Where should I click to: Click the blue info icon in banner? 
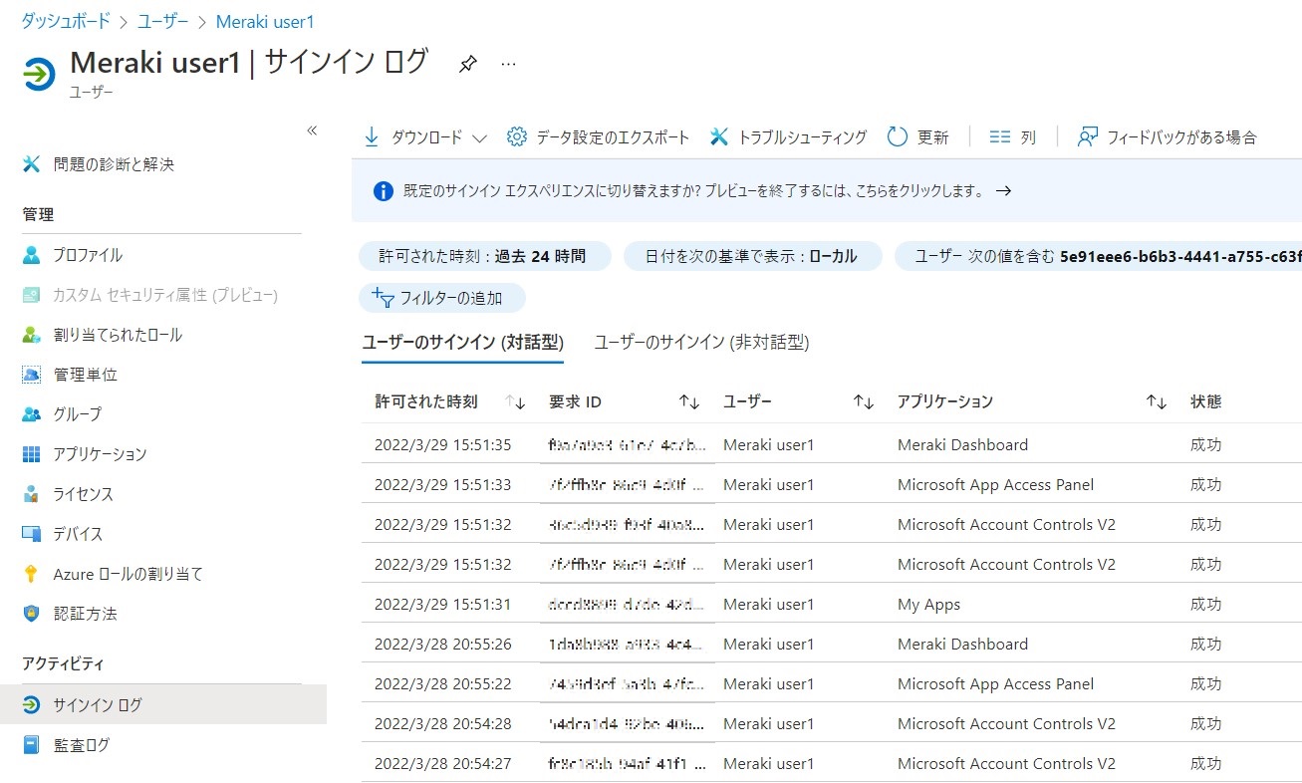[x=383, y=191]
